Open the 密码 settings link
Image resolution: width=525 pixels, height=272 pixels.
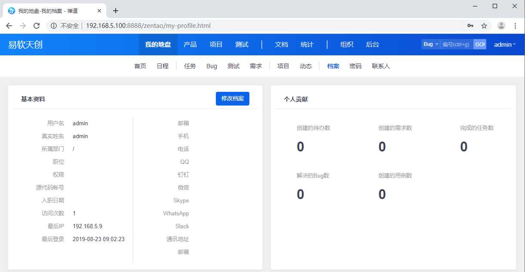pos(356,66)
